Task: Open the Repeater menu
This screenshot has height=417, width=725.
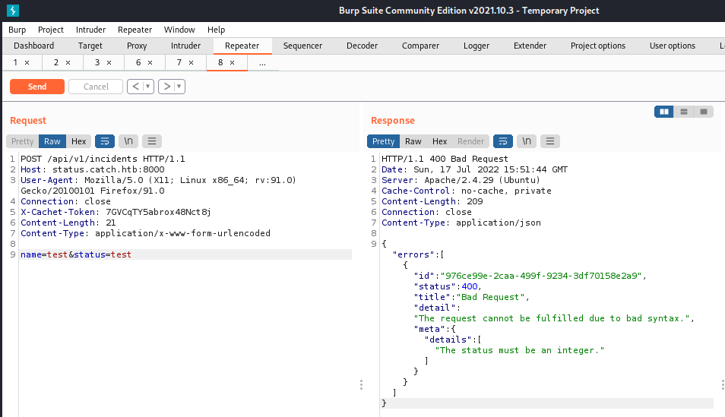Action: 135,30
